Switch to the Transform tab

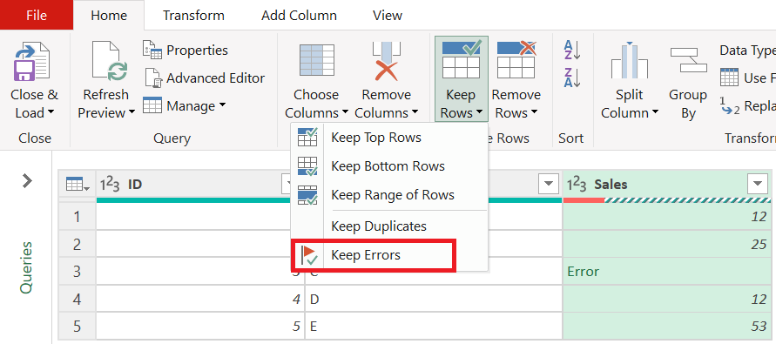coord(193,16)
